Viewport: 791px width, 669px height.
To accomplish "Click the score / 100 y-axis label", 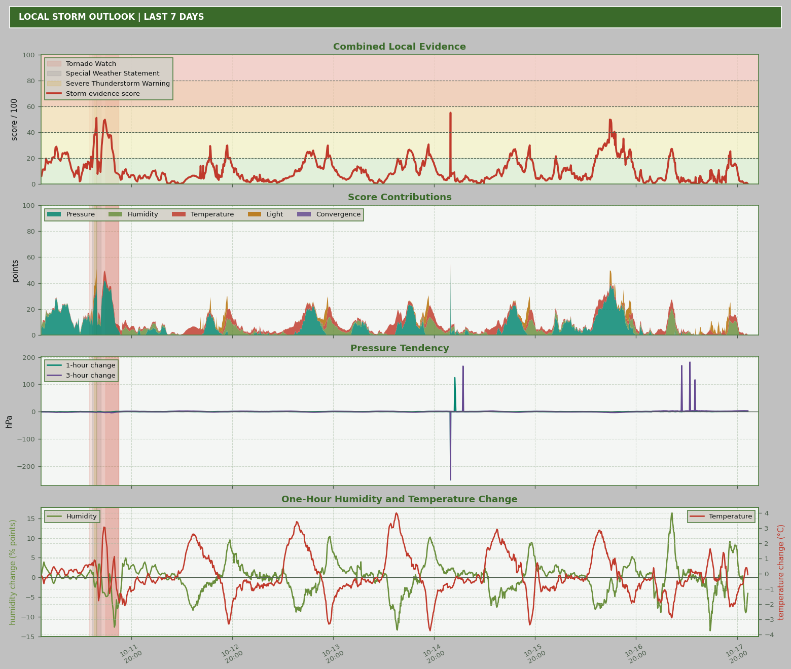I will click(14, 120).
